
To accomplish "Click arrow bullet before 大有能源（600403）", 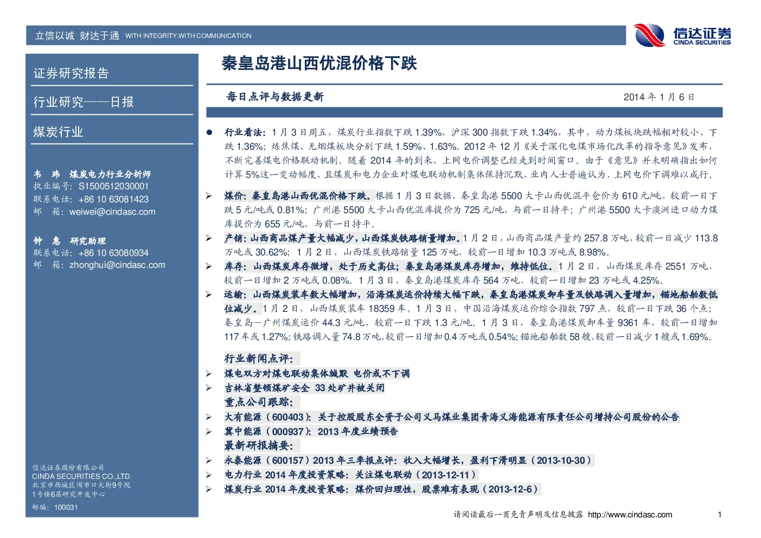I will point(209,417).
